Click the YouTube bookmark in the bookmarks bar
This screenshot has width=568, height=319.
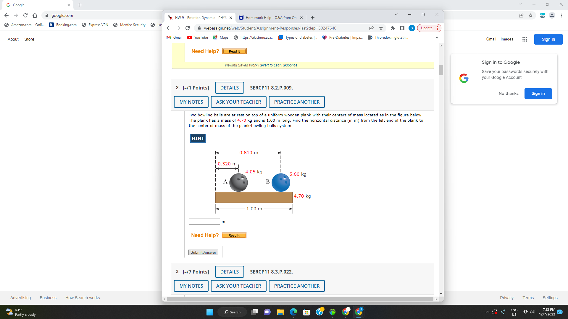(x=197, y=38)
